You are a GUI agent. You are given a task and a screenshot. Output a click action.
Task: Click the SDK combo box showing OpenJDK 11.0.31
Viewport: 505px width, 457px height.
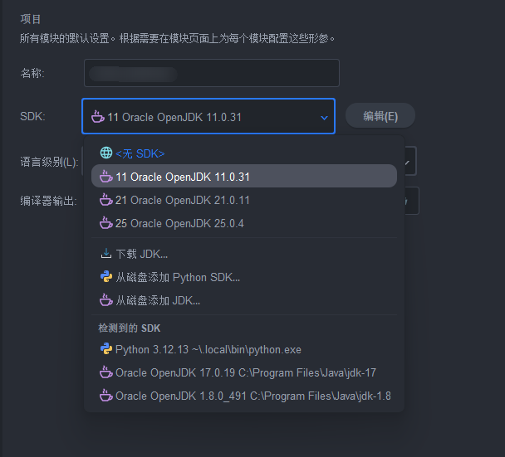tap(208, 116)
